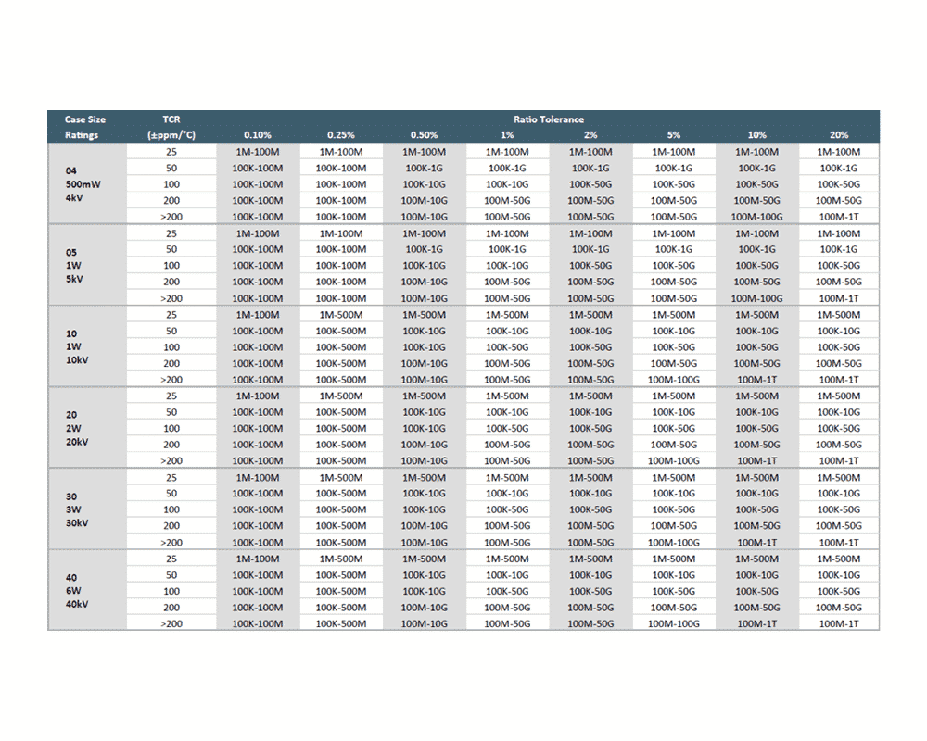Click 100M-10G in case 20 >200 row
The width and height of the screenshot is (927, 741).
(x=424, y=461)
